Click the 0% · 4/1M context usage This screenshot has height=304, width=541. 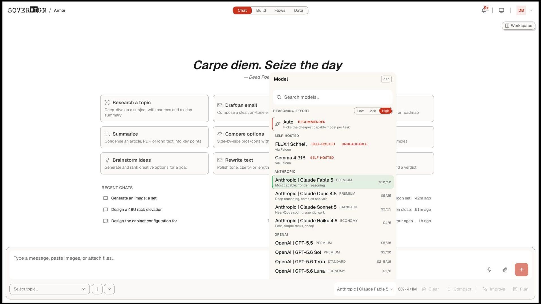(407, 289)
